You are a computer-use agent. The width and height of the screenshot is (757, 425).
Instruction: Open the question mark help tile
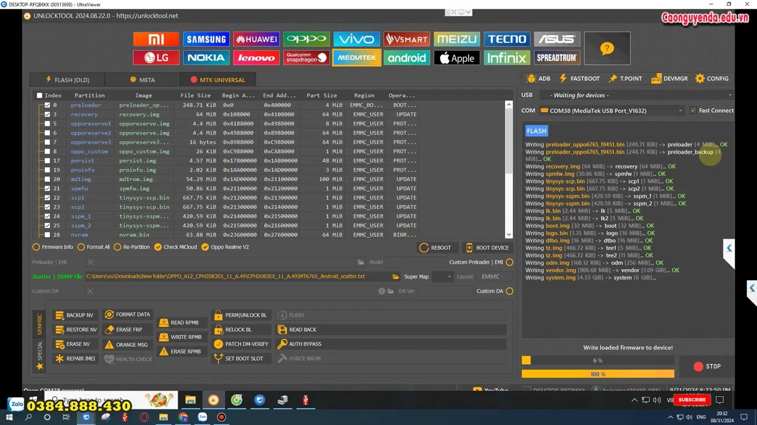607,48
